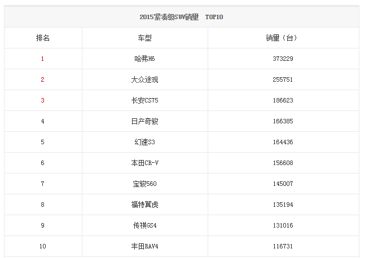Click the 福特翼虎 cell
Screen dimensions: 369x258
click(x=144, y=204)
